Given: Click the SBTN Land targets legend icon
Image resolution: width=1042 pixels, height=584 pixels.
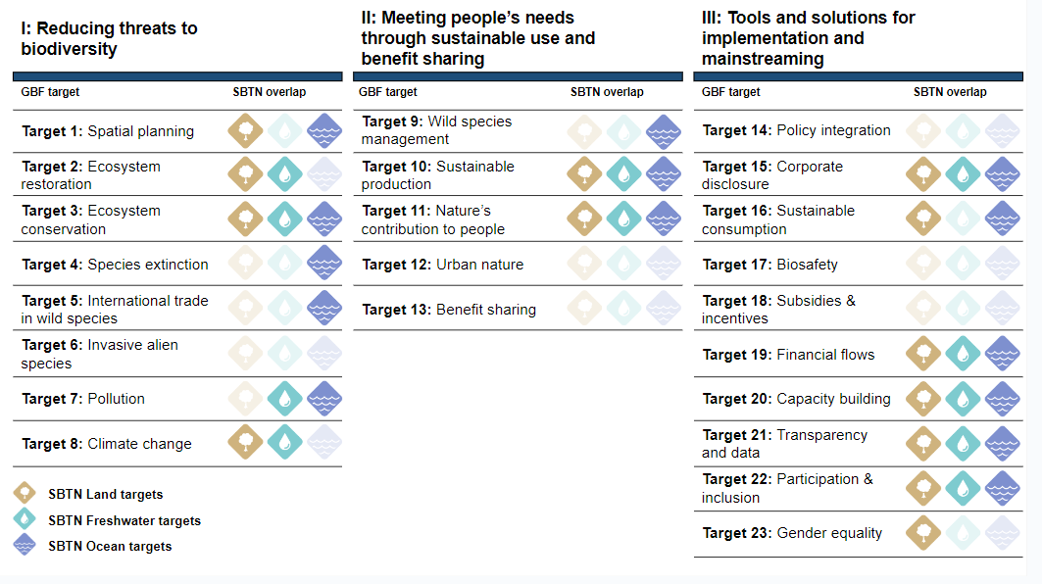Looking at the screenshot, I should tap(26, 495).
